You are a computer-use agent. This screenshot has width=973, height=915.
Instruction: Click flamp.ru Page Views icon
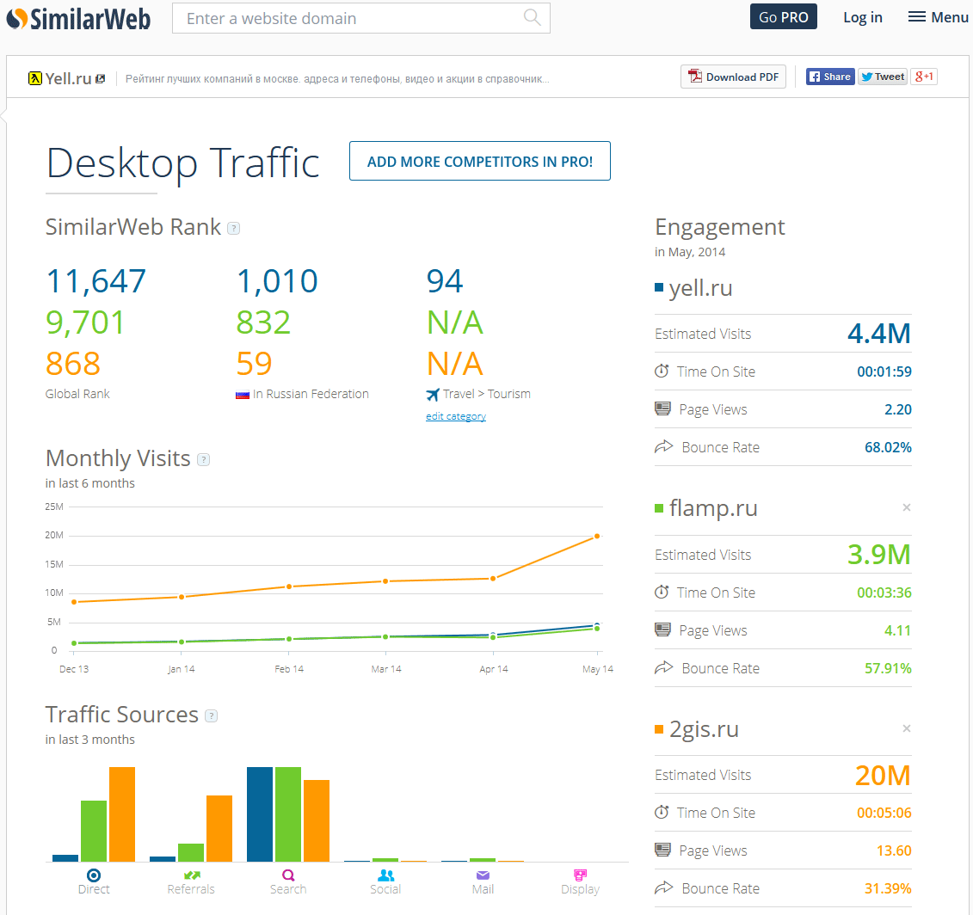click(x=662, y=629)
